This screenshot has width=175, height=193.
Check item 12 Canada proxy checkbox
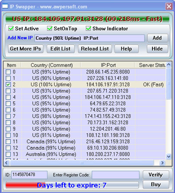(x=8, y=148)
